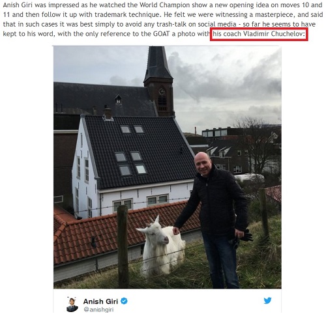The height and width of the screenshot is (314, 326).
Task: Click the church tower clock in the photo
Action: click(162, 92)
